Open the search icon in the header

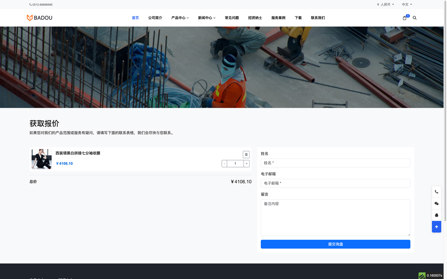coord(415,18)
